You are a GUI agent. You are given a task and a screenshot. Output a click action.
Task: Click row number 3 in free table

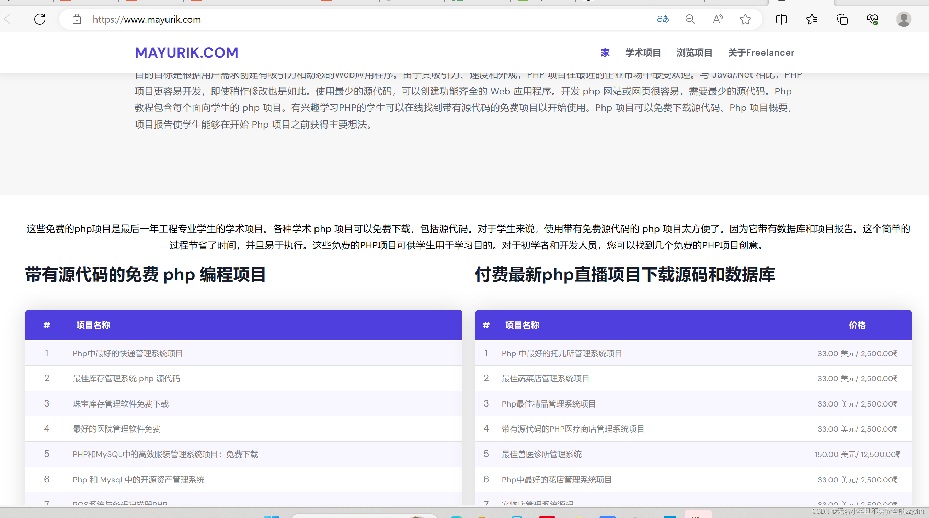[47, 403]
